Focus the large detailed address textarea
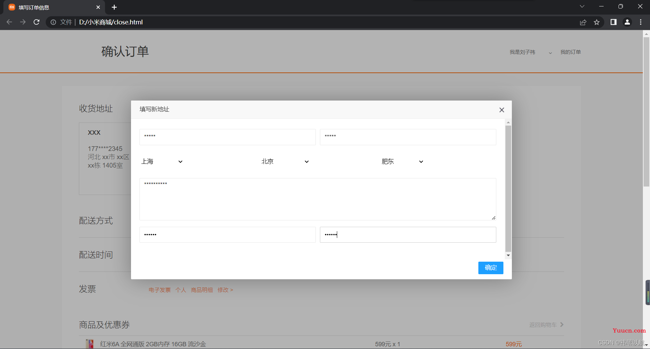This screenshot has width=650, height=349. (x=318, y=199)
